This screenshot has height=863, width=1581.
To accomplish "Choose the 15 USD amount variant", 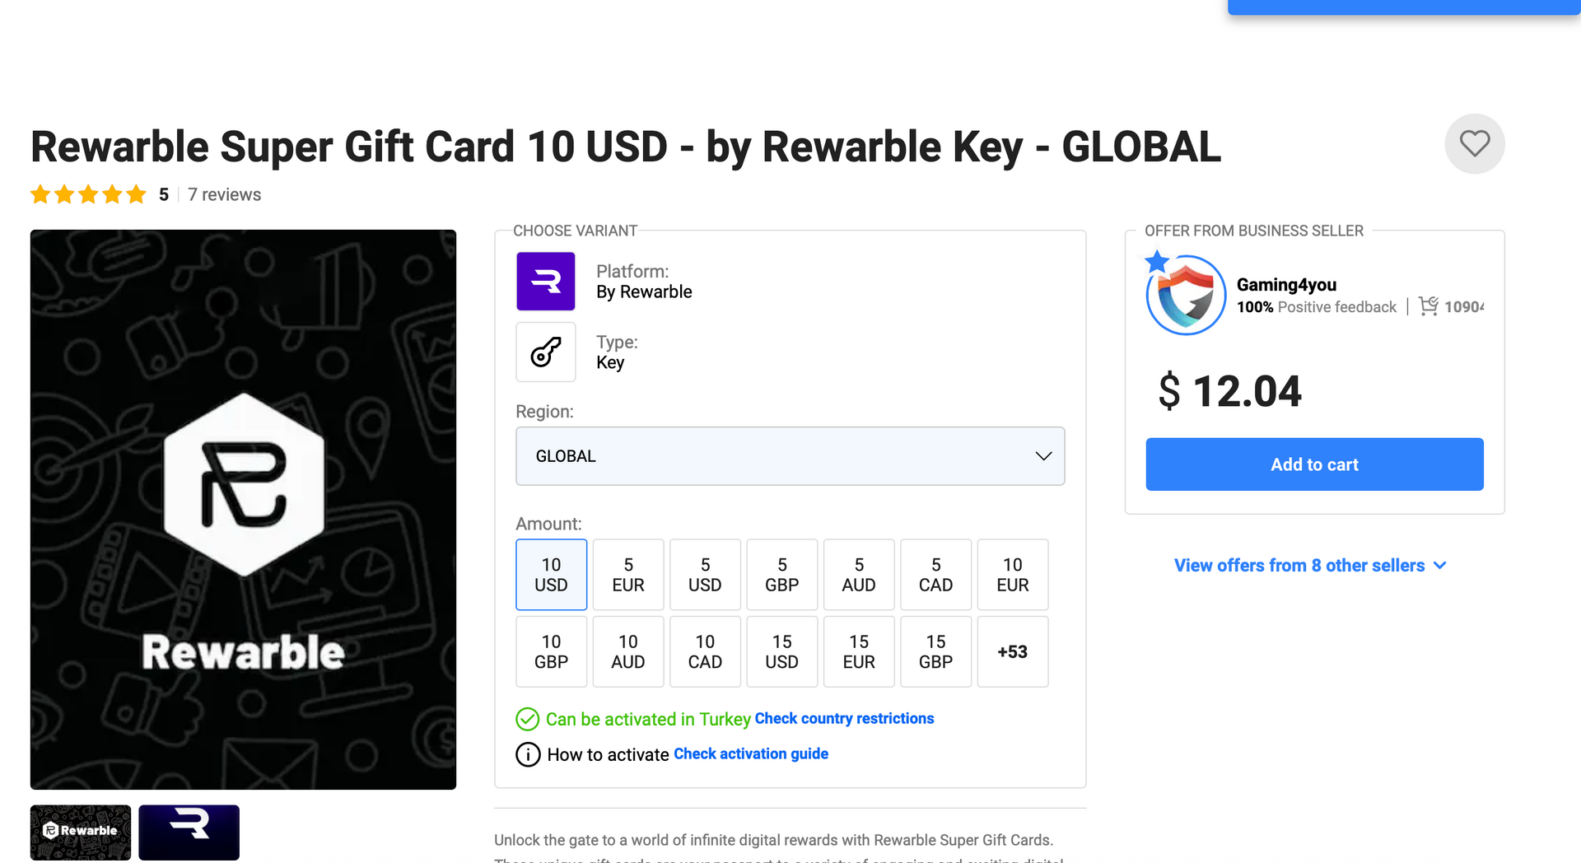I will tap(781, 651).
